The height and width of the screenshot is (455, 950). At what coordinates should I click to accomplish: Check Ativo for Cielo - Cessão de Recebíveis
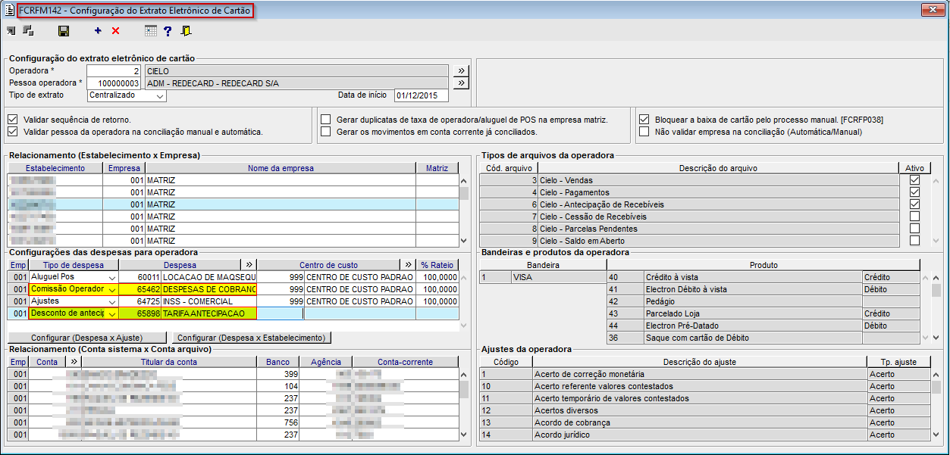click(914, 217)
